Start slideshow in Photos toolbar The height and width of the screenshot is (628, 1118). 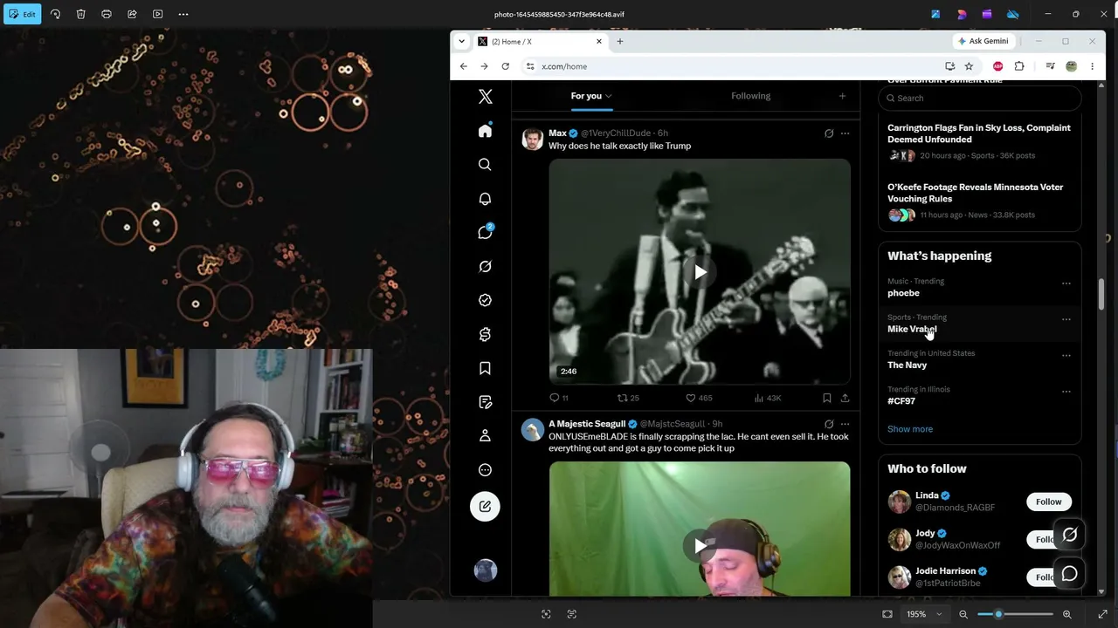point(157,14)
